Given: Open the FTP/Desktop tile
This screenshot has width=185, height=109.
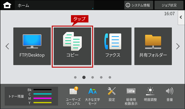Looking at the screenshot, I should coord(32,46).
